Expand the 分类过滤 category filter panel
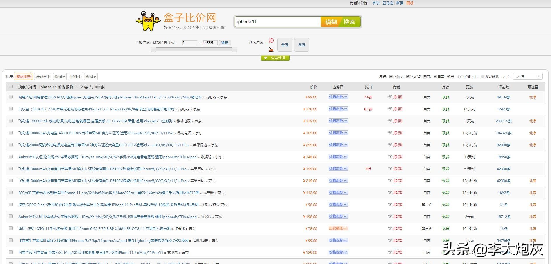Viewport: 551px width, 264px height. 275,58
